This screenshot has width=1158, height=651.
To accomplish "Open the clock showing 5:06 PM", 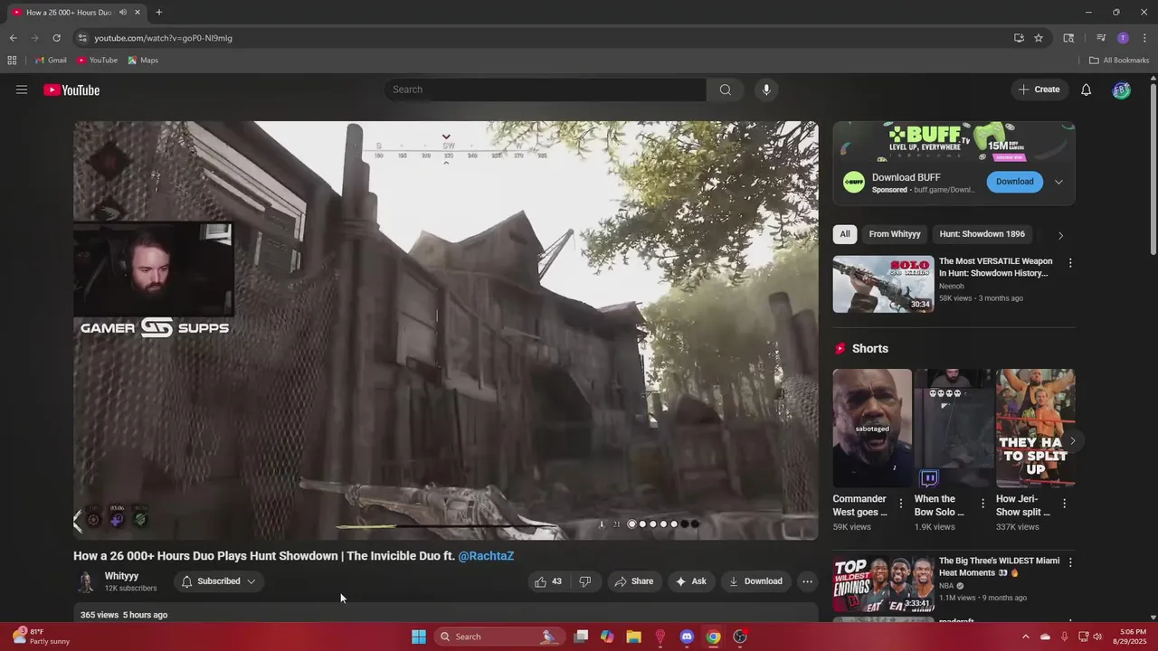I will click(1133, 637).
